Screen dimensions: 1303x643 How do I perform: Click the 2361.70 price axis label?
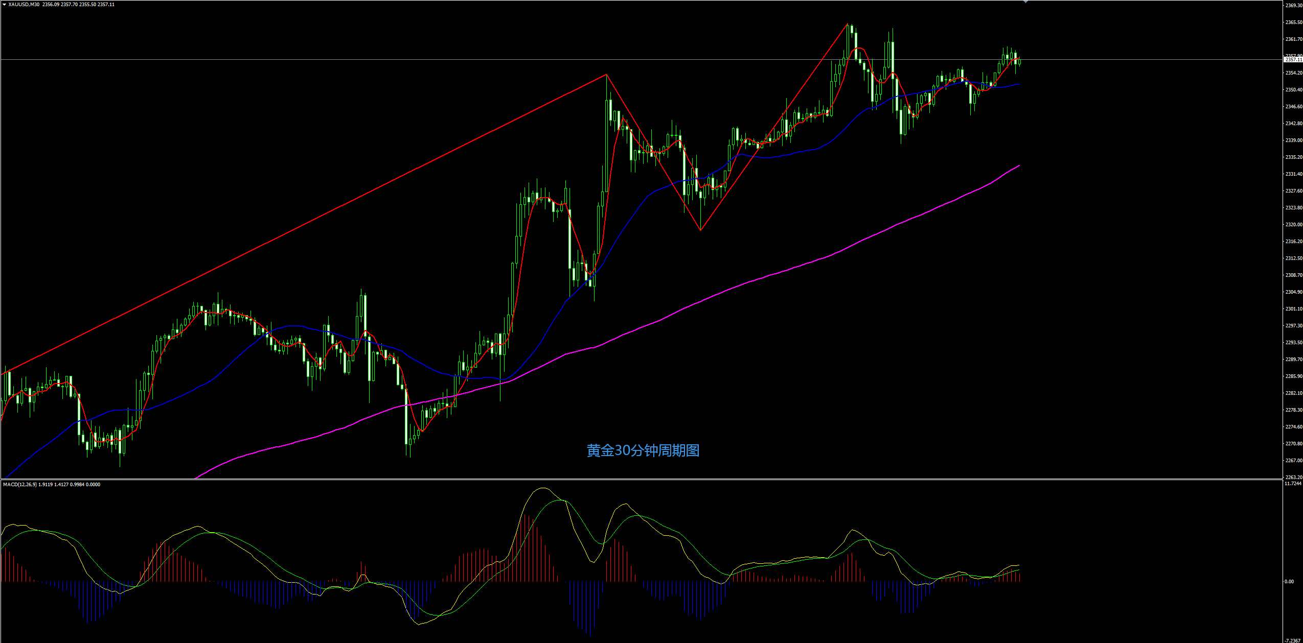(x=1293, y=39)
